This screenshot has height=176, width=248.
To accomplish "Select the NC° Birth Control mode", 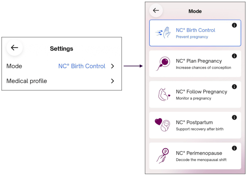I will pyautogui.click(x=195, y=33).
